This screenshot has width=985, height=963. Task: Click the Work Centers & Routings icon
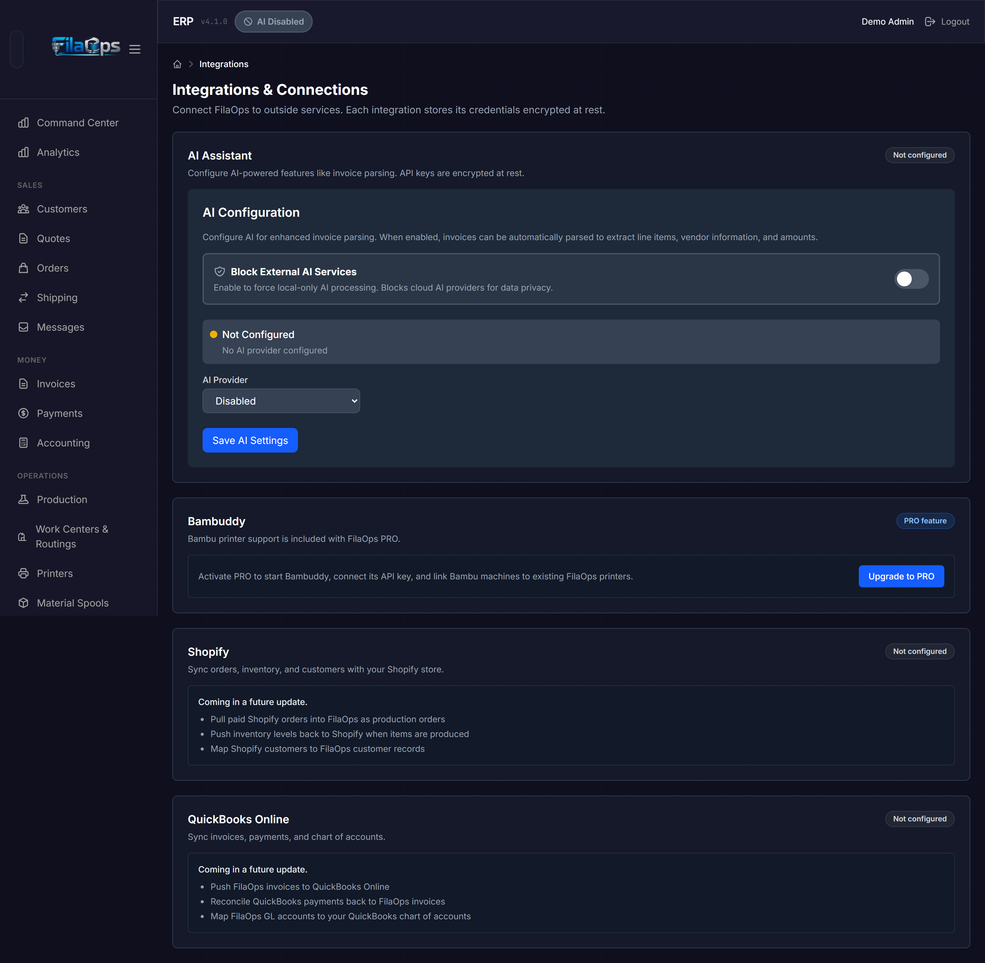[22, 537]
